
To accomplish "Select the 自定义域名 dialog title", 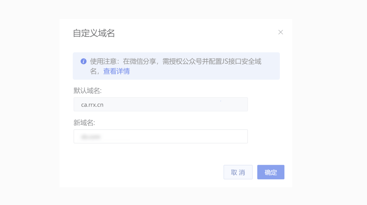I will click(x=94, y=33).
